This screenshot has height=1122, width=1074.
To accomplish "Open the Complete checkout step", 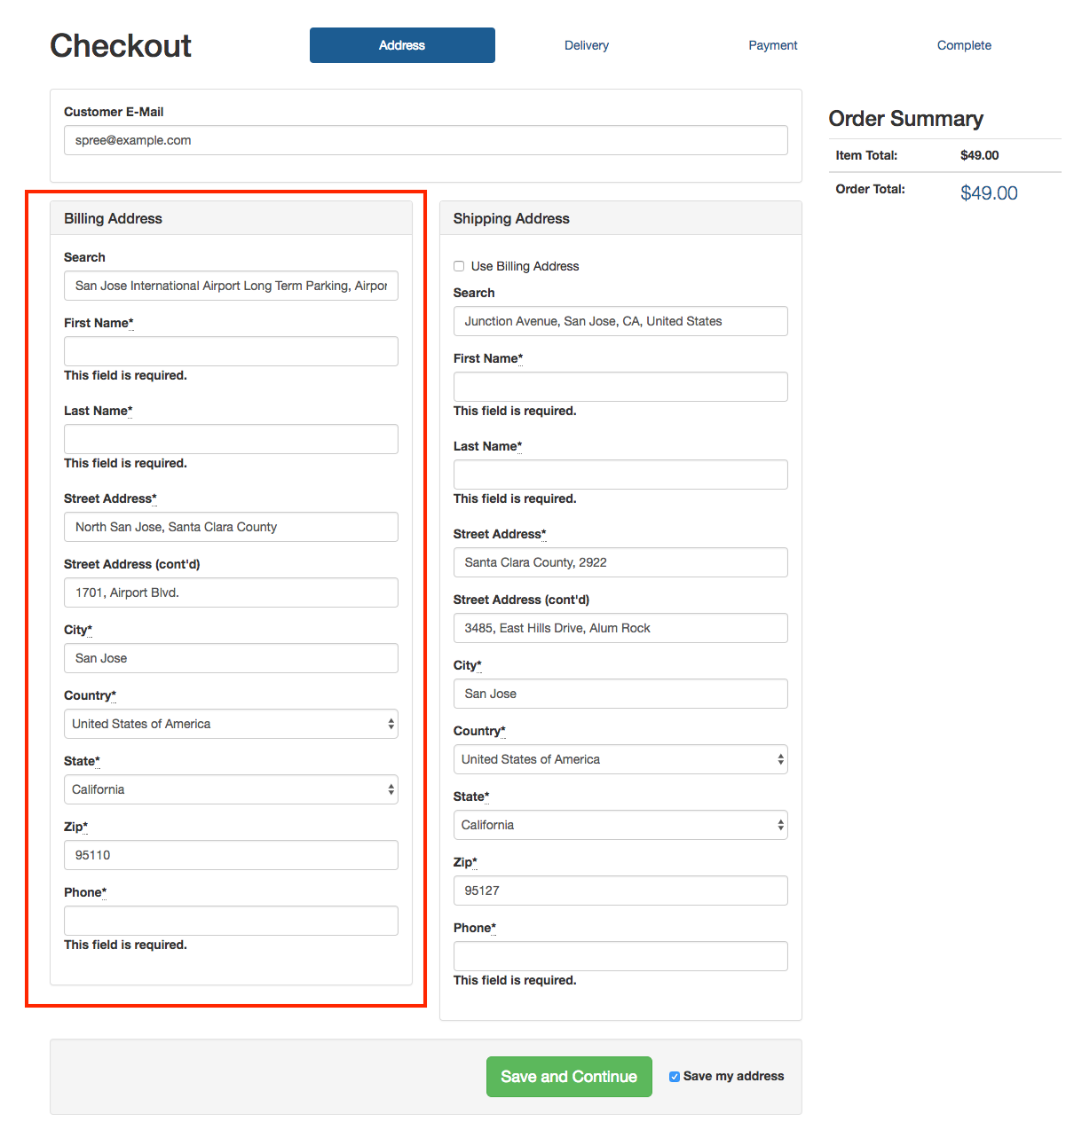I will click(x=964, y=45).
